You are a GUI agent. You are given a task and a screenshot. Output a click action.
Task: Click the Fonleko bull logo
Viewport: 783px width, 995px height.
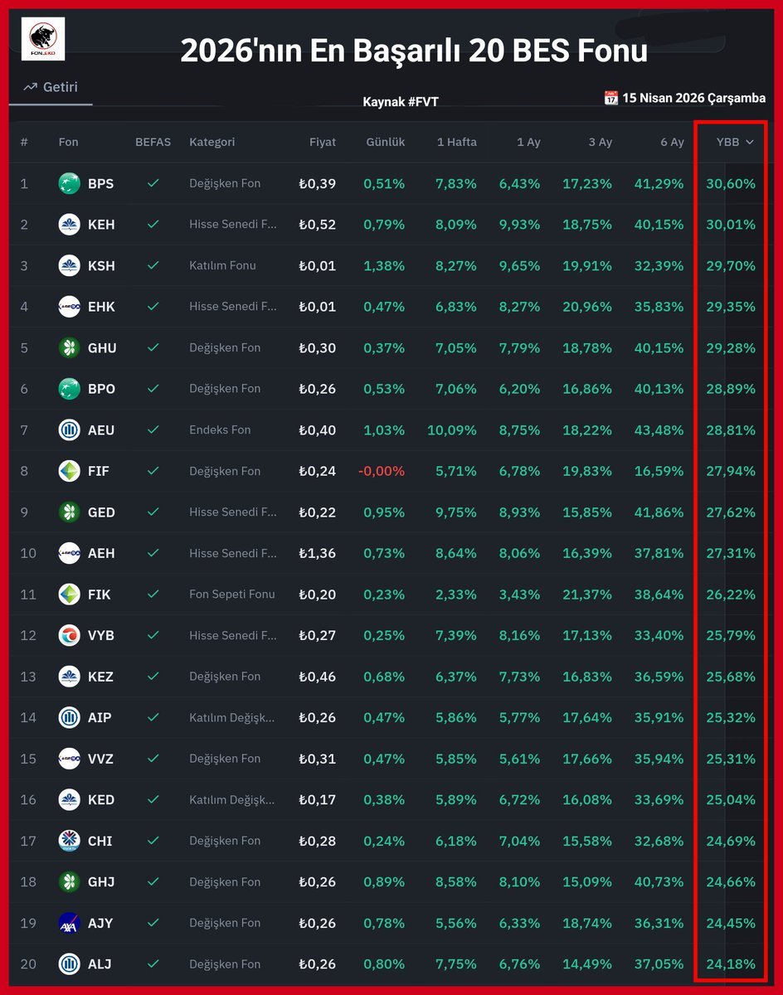point(42,38)
